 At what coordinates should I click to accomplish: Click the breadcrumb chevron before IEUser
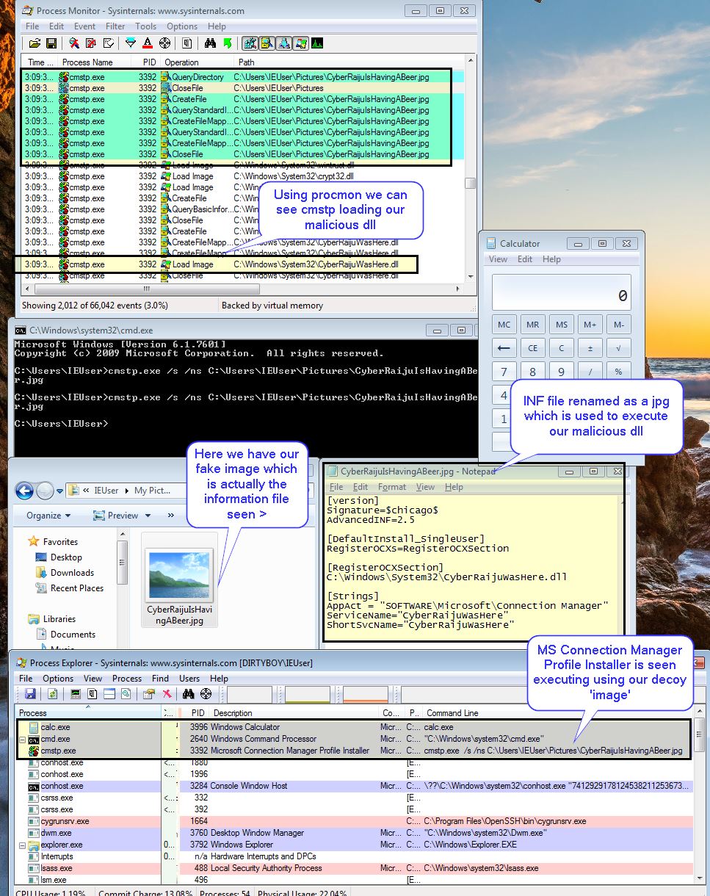tap(87, 491)
